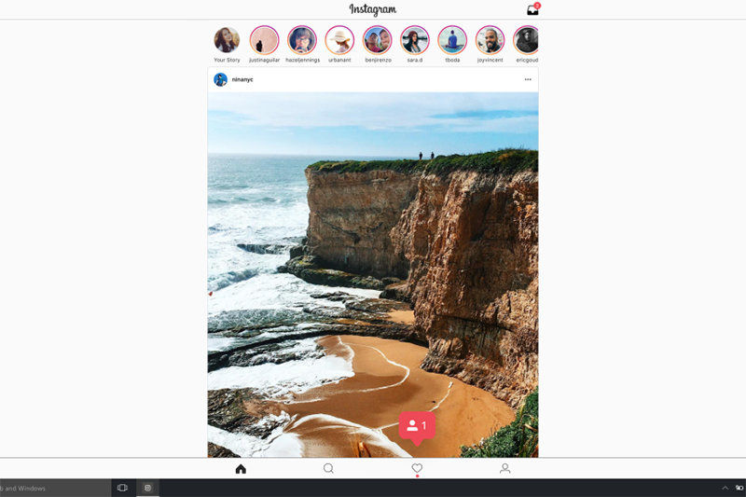View urbanant's story

339,40
